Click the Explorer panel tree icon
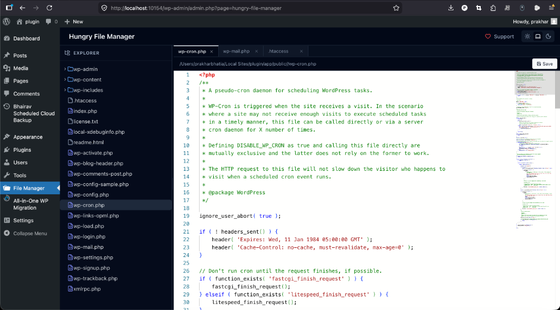 (67, 53)
